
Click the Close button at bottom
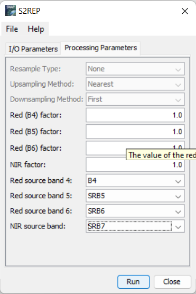point(172,282)
